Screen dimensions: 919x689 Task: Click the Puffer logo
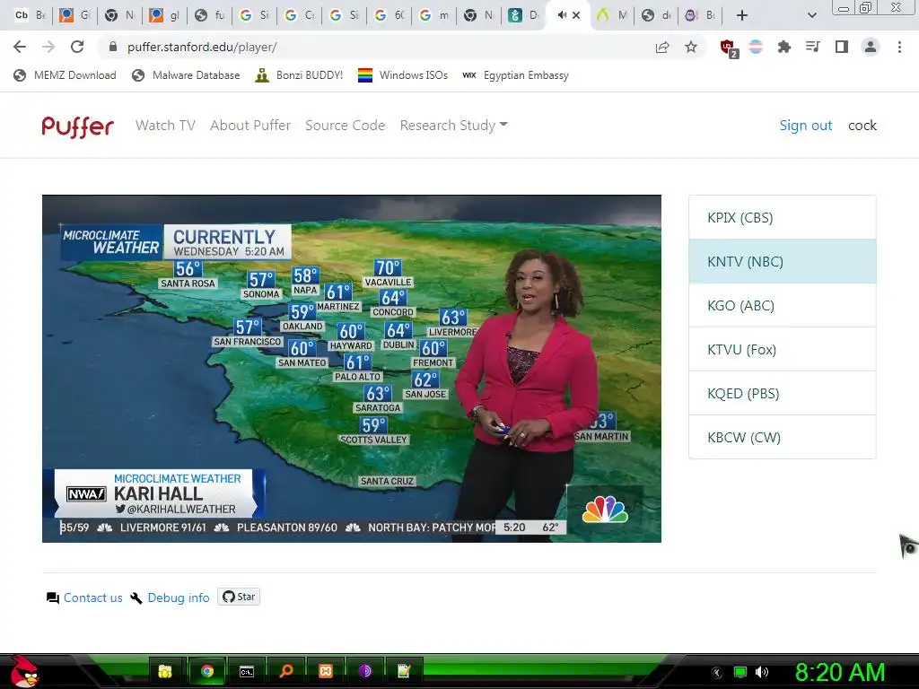(x=77, y=126)
